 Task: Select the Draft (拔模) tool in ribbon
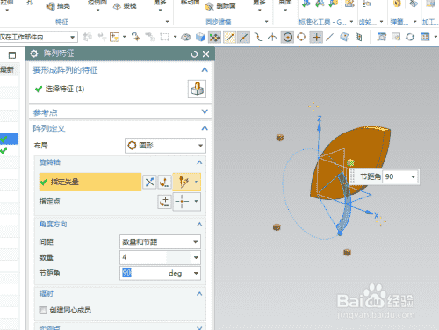(x=125, y=6)
